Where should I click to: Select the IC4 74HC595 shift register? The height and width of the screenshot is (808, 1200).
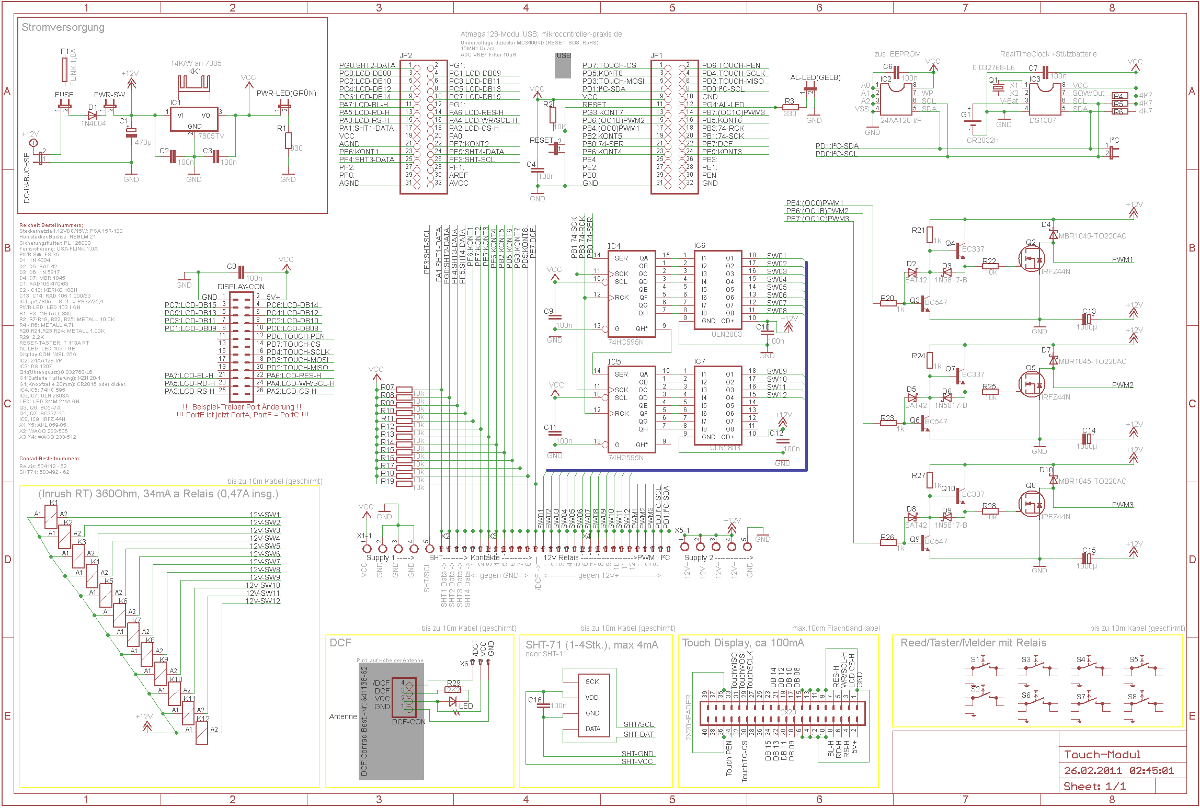[x=632, y=294]
